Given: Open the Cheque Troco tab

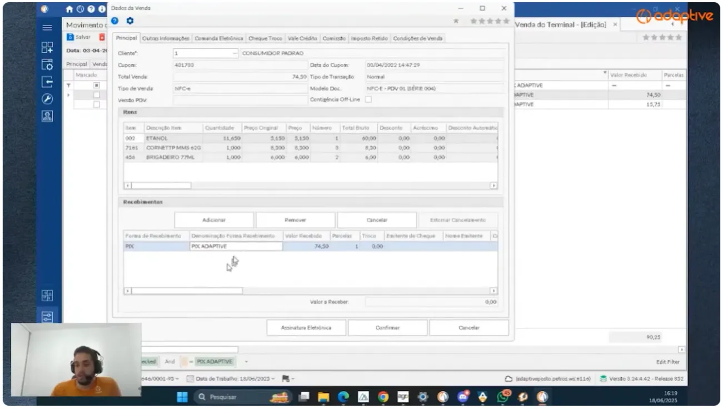Looking at the screenshot, I should pyautogui.click(x=265, y=38).
